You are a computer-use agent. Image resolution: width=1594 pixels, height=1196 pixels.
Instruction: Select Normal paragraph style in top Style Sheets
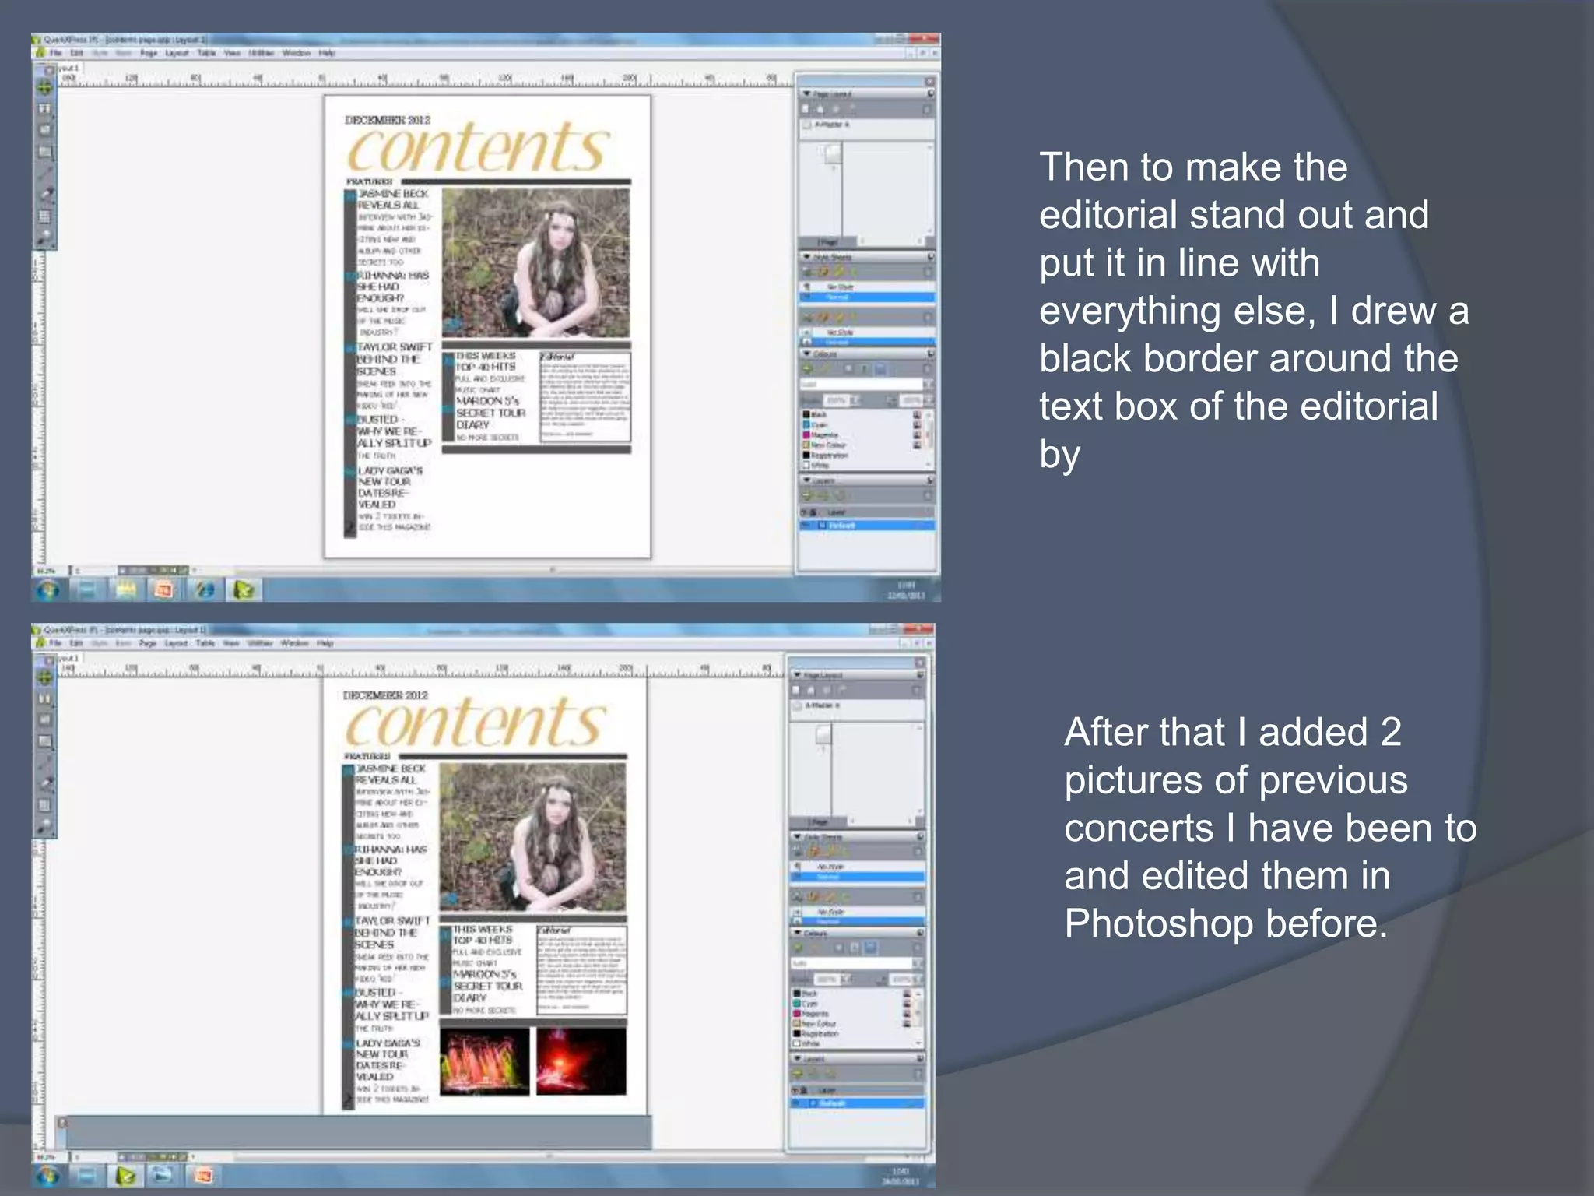click(868, 297)
